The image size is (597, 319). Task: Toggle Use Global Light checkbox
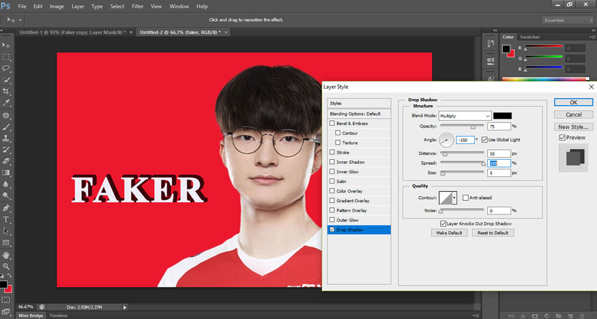point(484,140)
